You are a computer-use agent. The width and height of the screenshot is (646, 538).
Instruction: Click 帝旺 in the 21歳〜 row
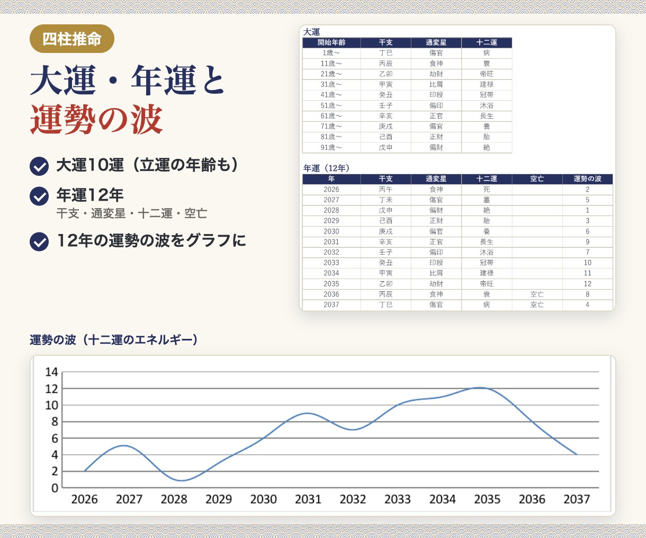point(487,74)
